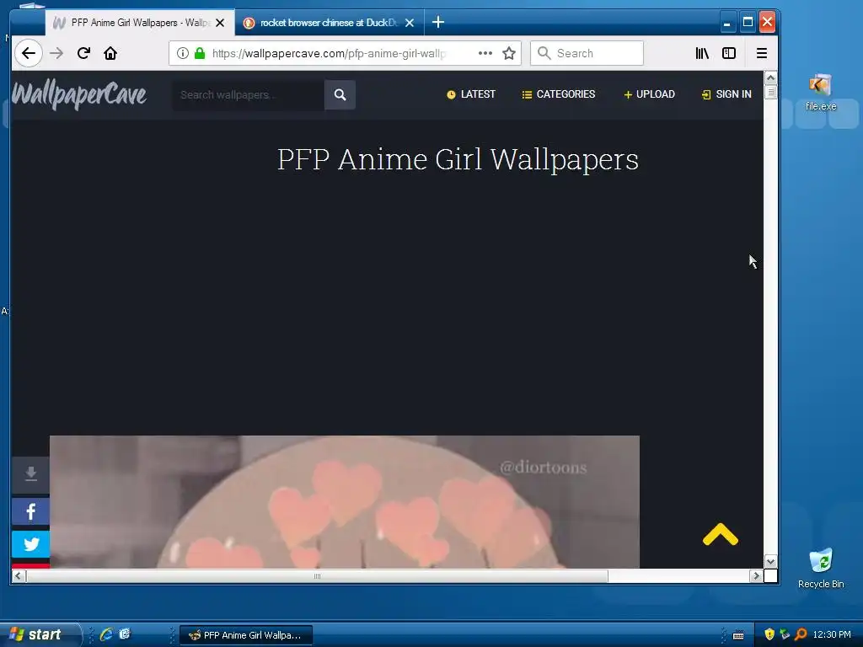Open the browser home page
The width and height of the screenshot is (863, 647).
tap(110, 53)
